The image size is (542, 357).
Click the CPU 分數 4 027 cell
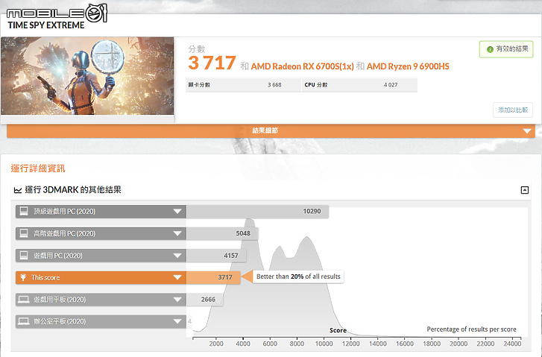pos(360,85)
